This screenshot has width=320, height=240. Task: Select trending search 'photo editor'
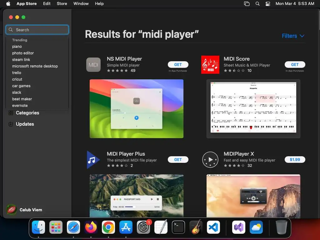pyautogui.click(x=23, y=53)
